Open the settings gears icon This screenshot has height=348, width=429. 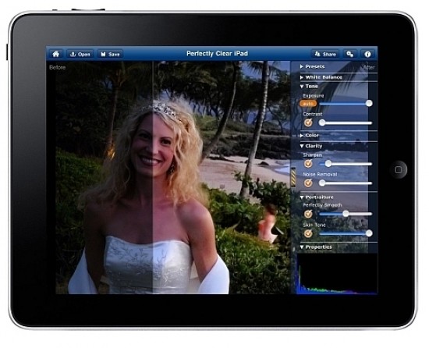click(350, 54)
